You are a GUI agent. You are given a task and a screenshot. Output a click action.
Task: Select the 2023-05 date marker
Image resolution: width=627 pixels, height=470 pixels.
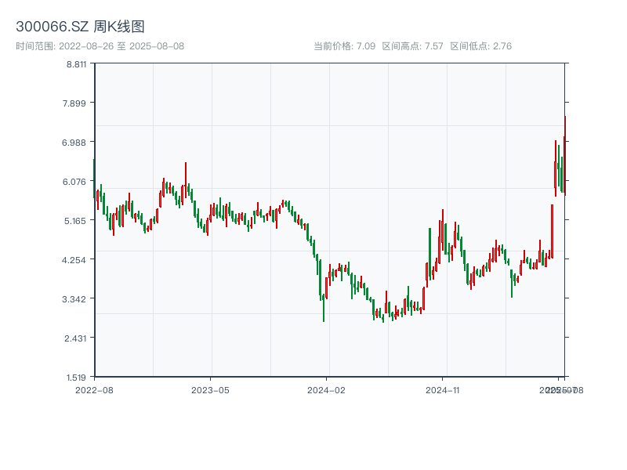tap(211, 389)
